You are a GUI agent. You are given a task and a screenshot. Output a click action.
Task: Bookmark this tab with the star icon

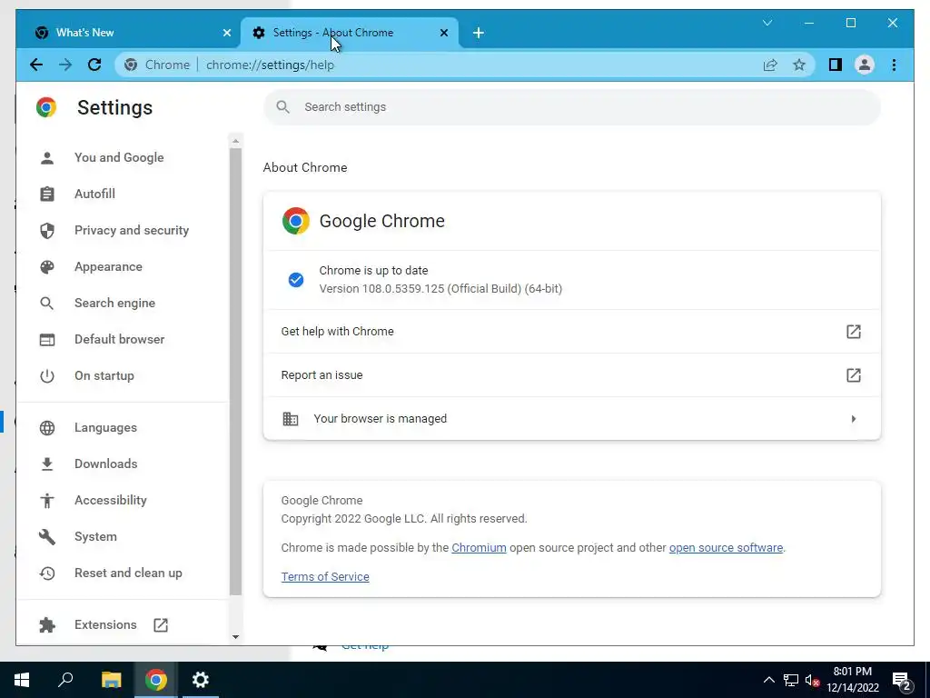pyautogui.click(x=799, y=65)
